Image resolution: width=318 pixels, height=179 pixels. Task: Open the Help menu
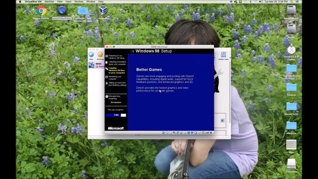click(101, 1)
